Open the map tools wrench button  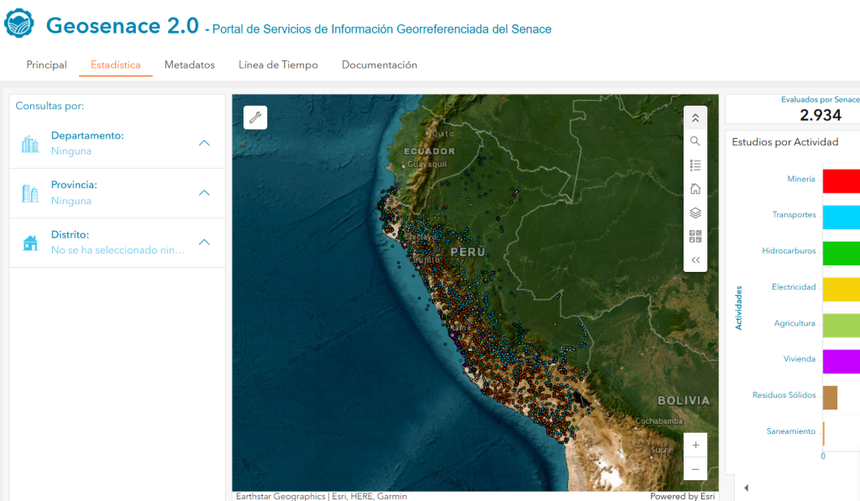pos(255,117)
